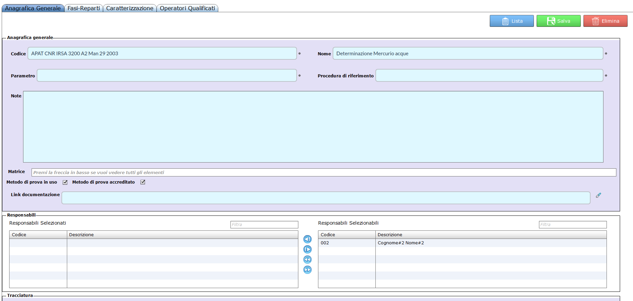This screenshot has height=301, width=633.
Task: Click Descrizione header in Responsabili Selezionabili table
Action: [x=491, y=235]
